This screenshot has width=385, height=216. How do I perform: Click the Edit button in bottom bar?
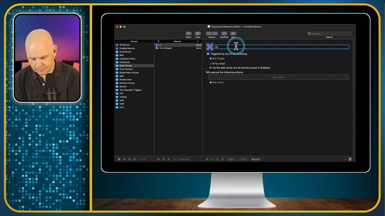pos(231,160)
